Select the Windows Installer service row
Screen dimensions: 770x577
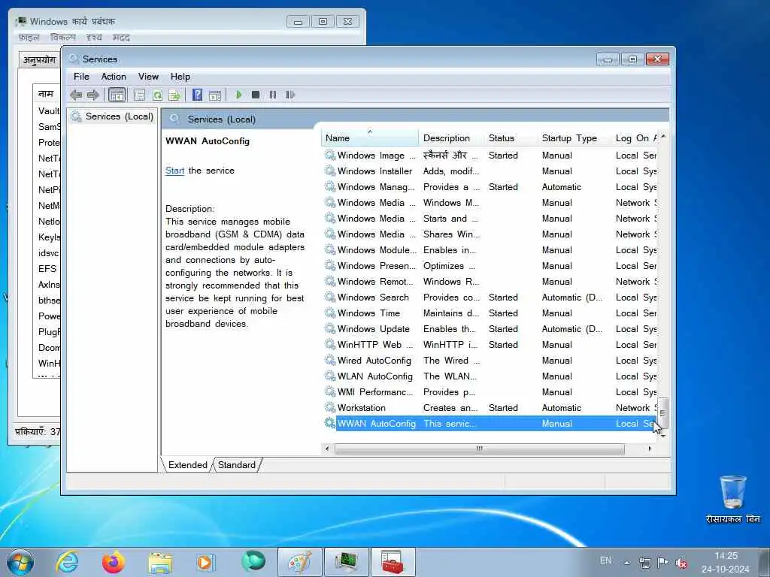click(x=490, y=171)
